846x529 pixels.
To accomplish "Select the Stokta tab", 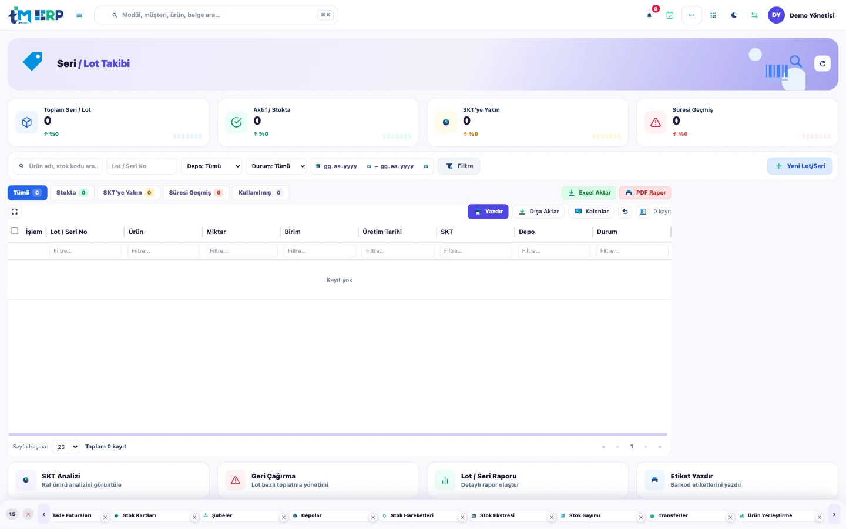I will point(72,193).
